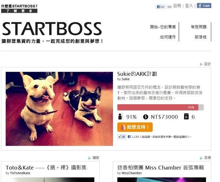Click the calendar days-left icon
This screenshot has height=182, width=220.
186,116
